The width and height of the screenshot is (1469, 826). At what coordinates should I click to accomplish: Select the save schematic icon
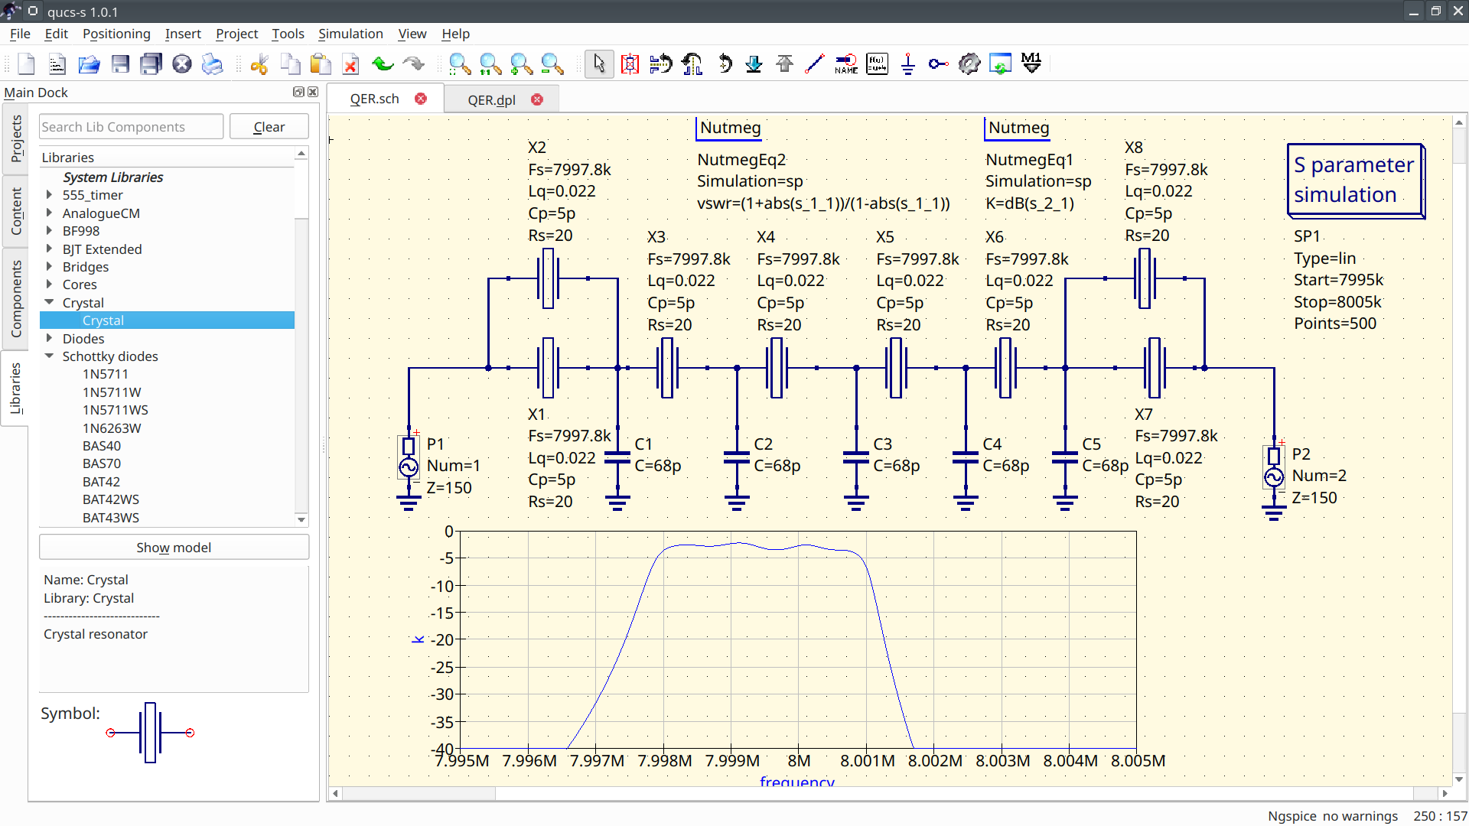[x=119, y=63]
